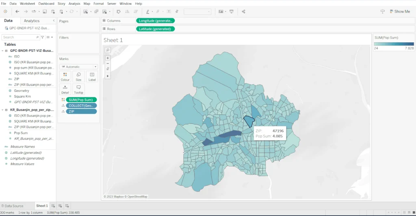Viewport: 416px width, 216px height.
Task: Click the Colour button on Marks card
Action: point(65,77)
